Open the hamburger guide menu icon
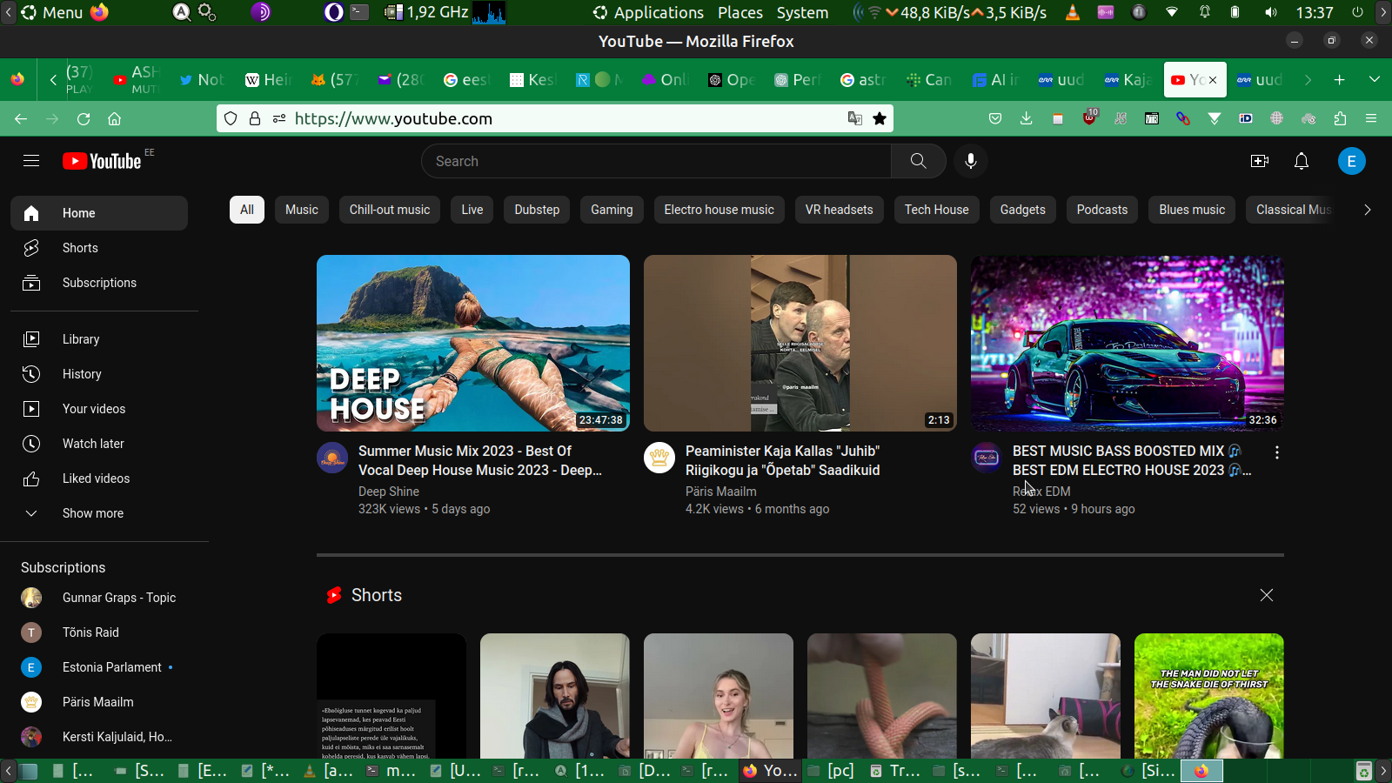The width and height of the screenshot is (1392, 783). click(31, 161)
